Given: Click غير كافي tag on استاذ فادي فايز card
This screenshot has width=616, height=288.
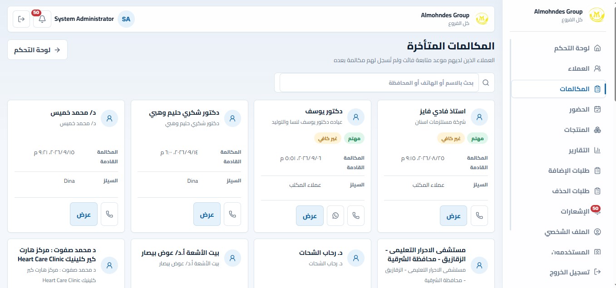Looking at the screenshot, I should pyautogui.click(x=450, y=138).
